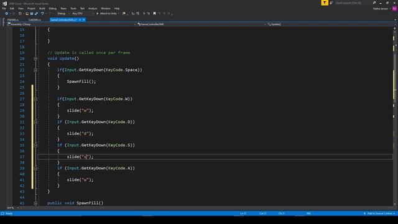
Task: Open the File menu
Action: pos(4,8)
